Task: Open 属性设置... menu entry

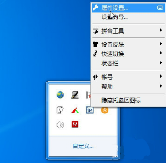Action: coord(128,8)
